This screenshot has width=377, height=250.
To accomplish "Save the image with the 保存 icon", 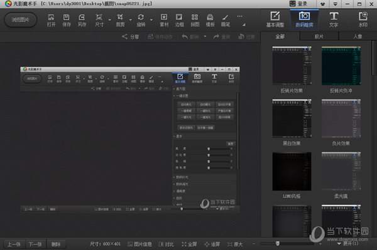I will (x=67, y=20).
